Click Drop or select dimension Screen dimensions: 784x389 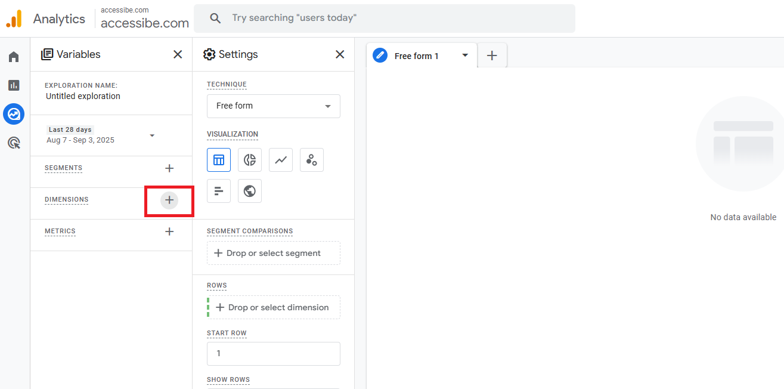(x=274, y=307)
